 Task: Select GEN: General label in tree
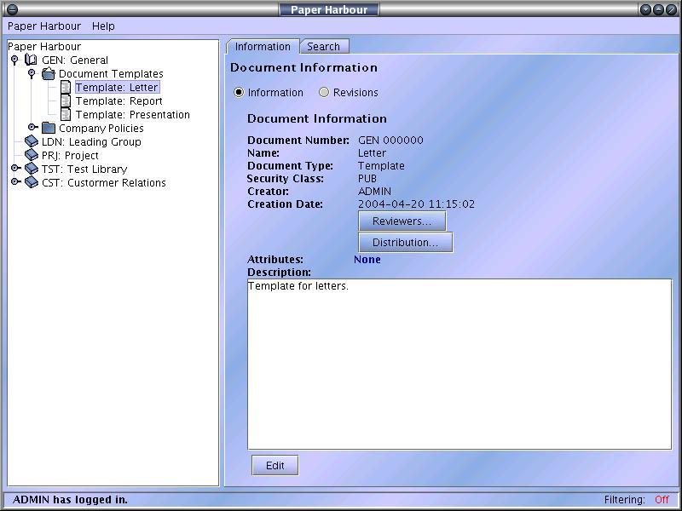pos(75,60)
